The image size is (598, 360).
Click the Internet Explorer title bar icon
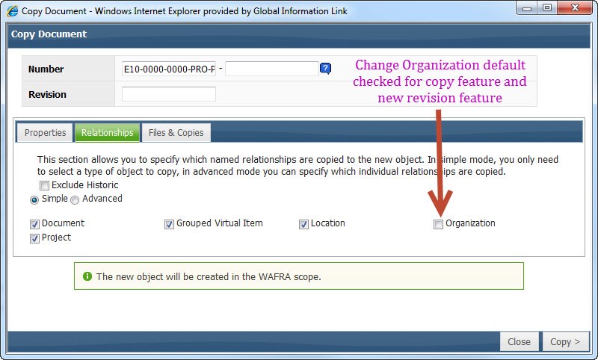click(x=12, y=11)
